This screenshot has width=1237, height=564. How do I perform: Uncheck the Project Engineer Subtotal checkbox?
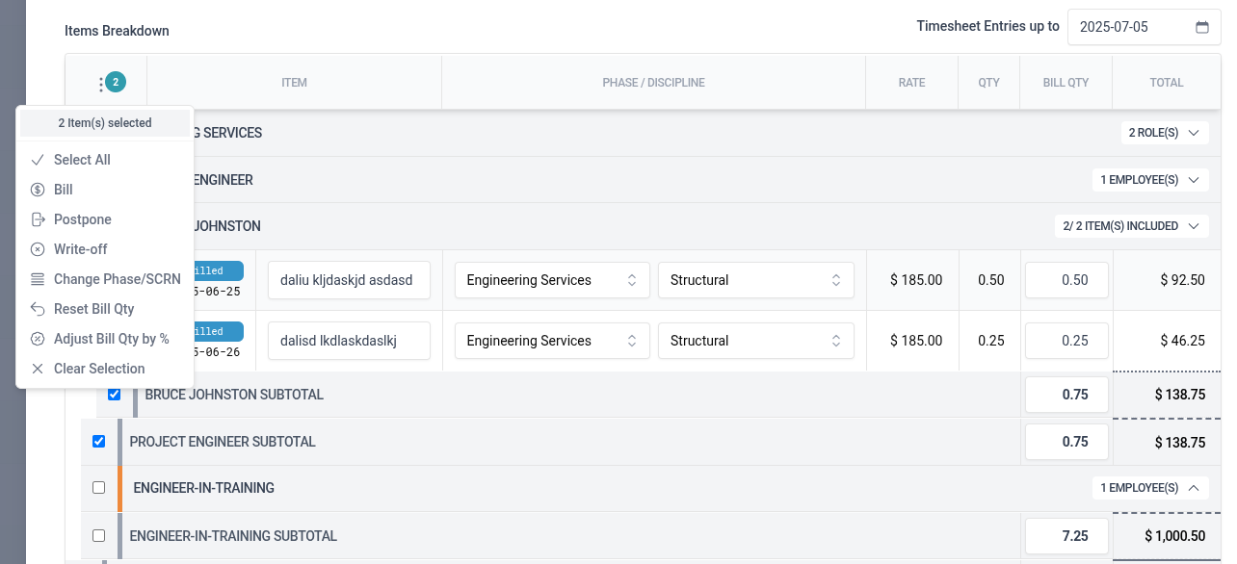pyautogui.click(x=98, y=442)
